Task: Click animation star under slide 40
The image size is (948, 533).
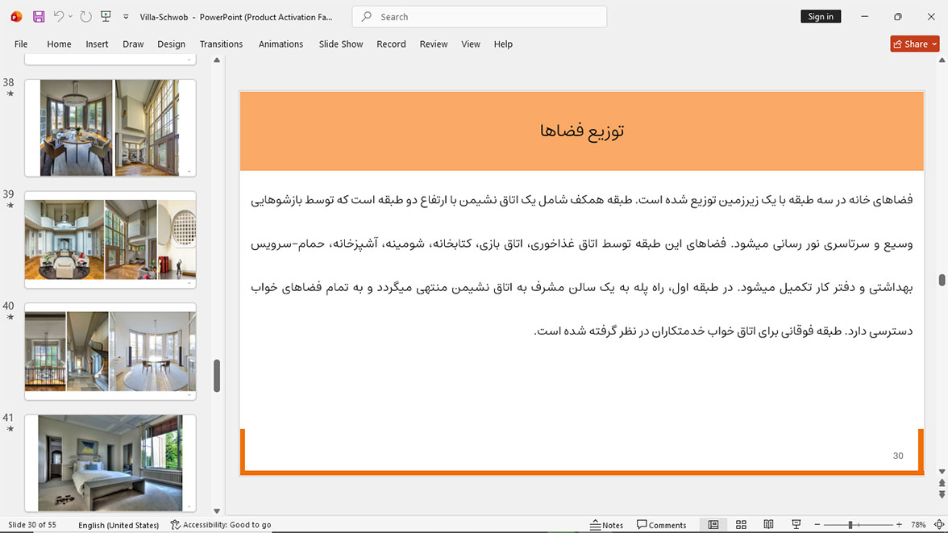Action: [10, 317]
